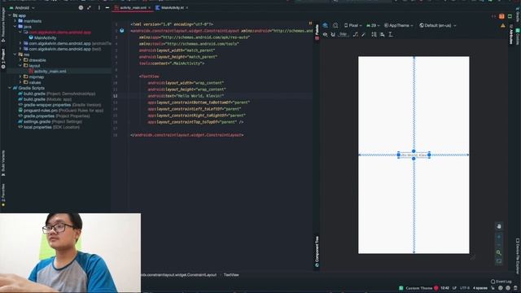Select activity_main.xml in project tree

point(47,71)
